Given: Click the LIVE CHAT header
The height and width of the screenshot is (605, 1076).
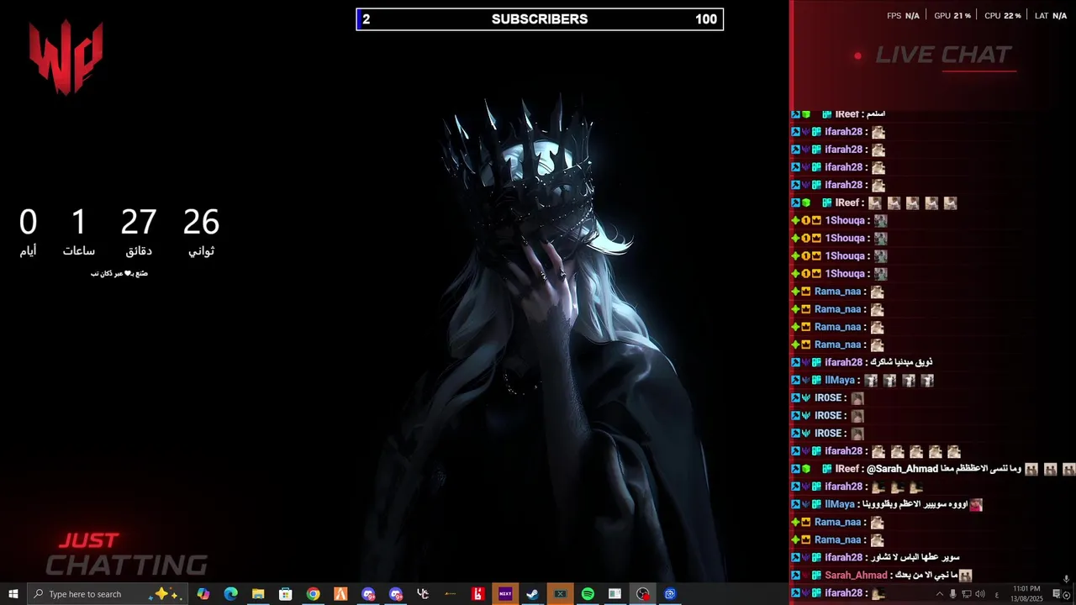Looking at the screenshot, I should pyautogui.click(x=943, y=55).
